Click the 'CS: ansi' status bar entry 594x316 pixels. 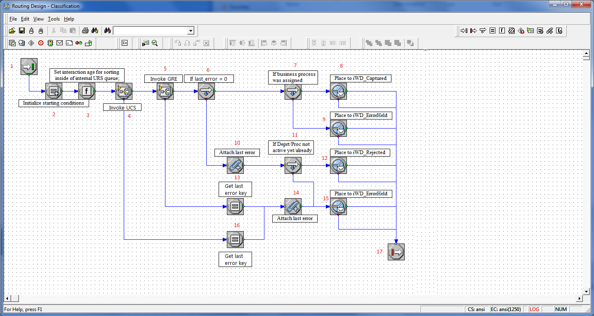coord(476,309)
